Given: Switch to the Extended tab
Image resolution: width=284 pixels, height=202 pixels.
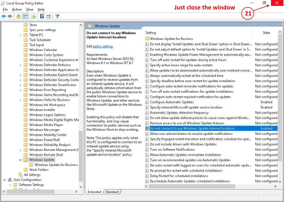Looking at the screenshot, I should click(94, 192).
